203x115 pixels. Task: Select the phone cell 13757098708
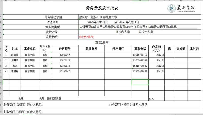click(140, 60)
